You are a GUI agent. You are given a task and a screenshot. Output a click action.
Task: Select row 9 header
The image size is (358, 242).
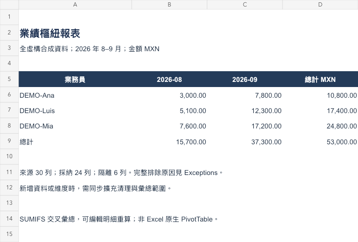(9, 141)
